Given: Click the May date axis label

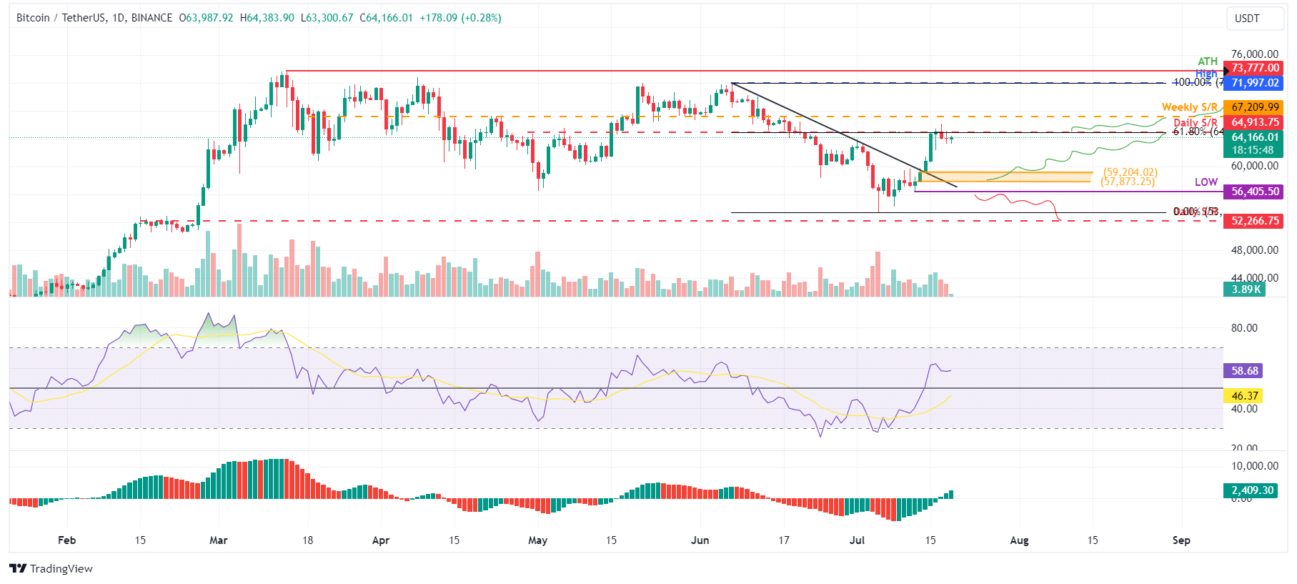Looking at the screenshot, I should (537, 540).
